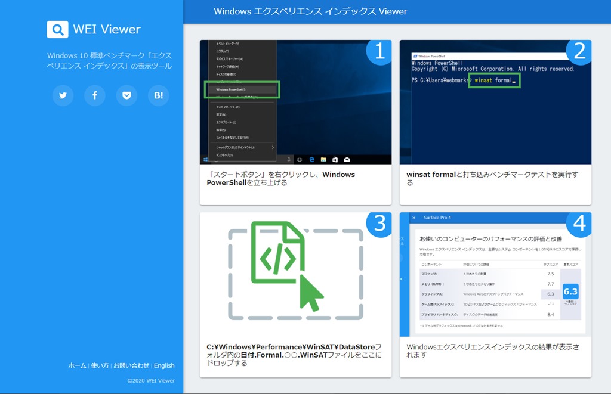Open the お問い合わせ contact link
The image size is (611, 394).
(131, 365)
